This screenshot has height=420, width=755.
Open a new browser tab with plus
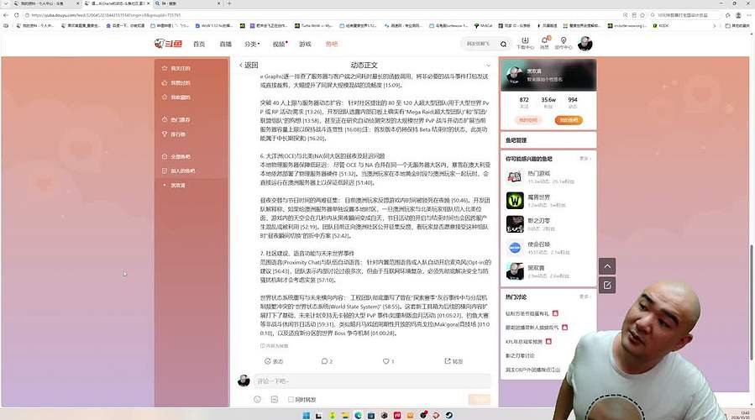tap(229, 3)
